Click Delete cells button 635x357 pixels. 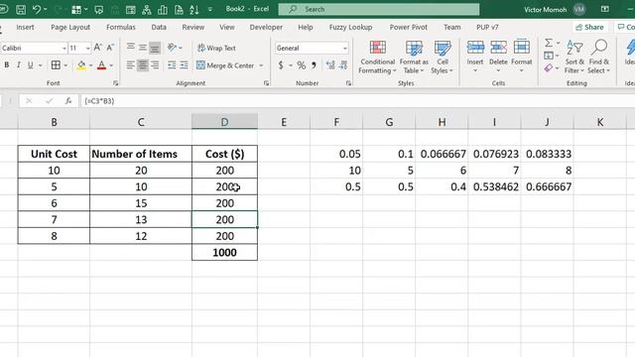click(x=498, y=56)
